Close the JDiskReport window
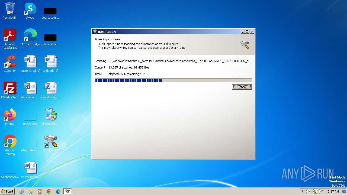 [x=252, y=32]
